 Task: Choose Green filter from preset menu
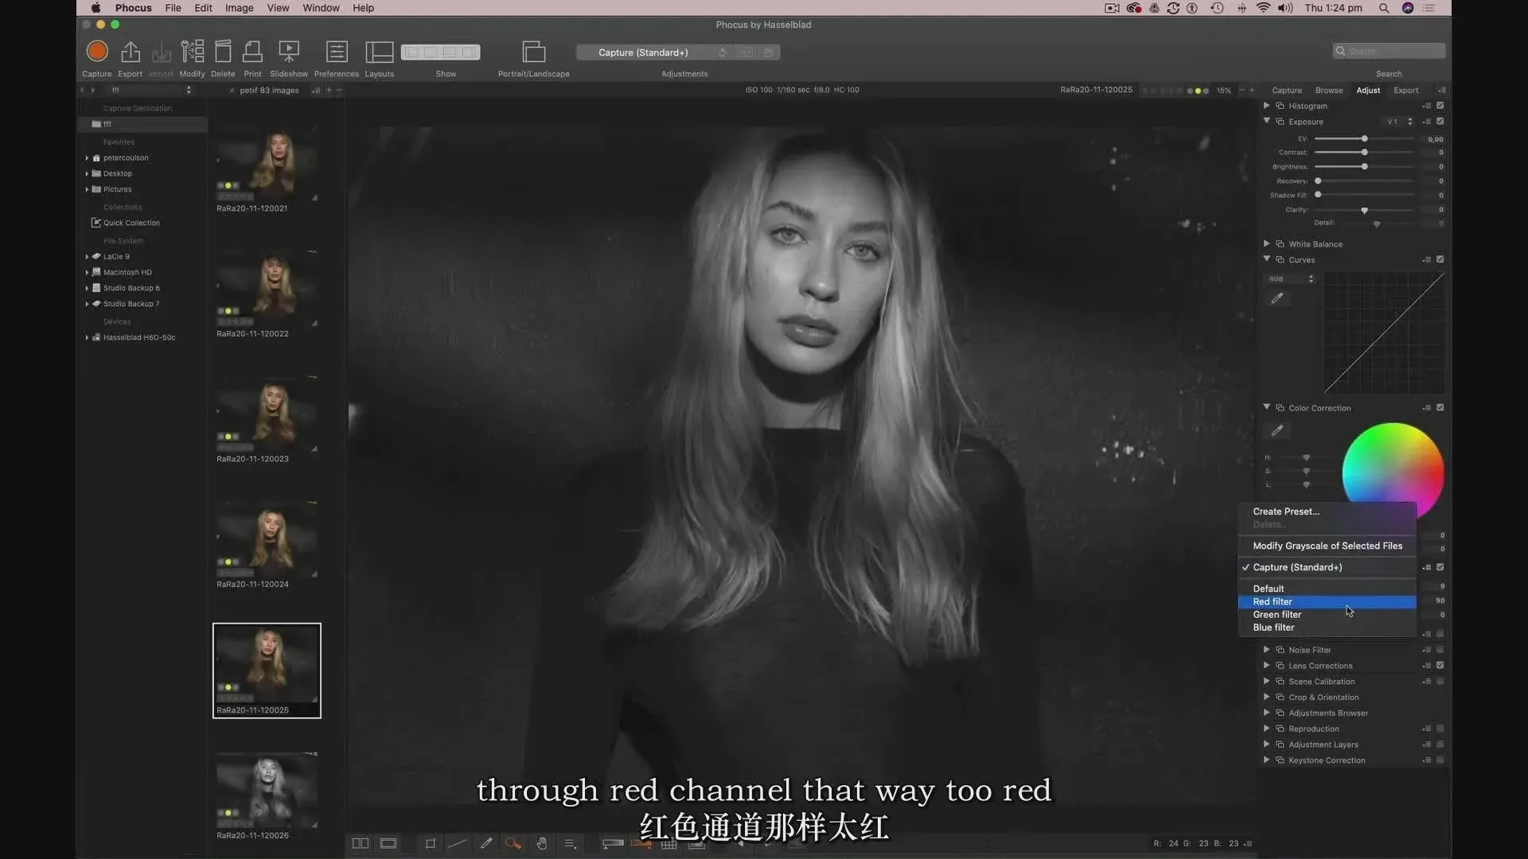1327,615
